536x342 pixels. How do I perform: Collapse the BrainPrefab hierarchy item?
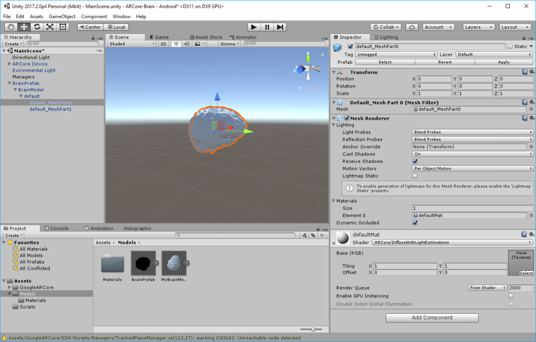pos(9,83)
